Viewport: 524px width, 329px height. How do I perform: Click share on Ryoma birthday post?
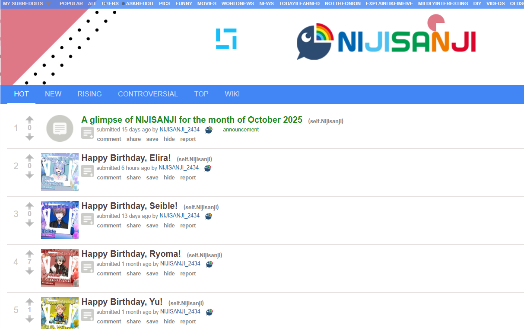coord(134,274)
